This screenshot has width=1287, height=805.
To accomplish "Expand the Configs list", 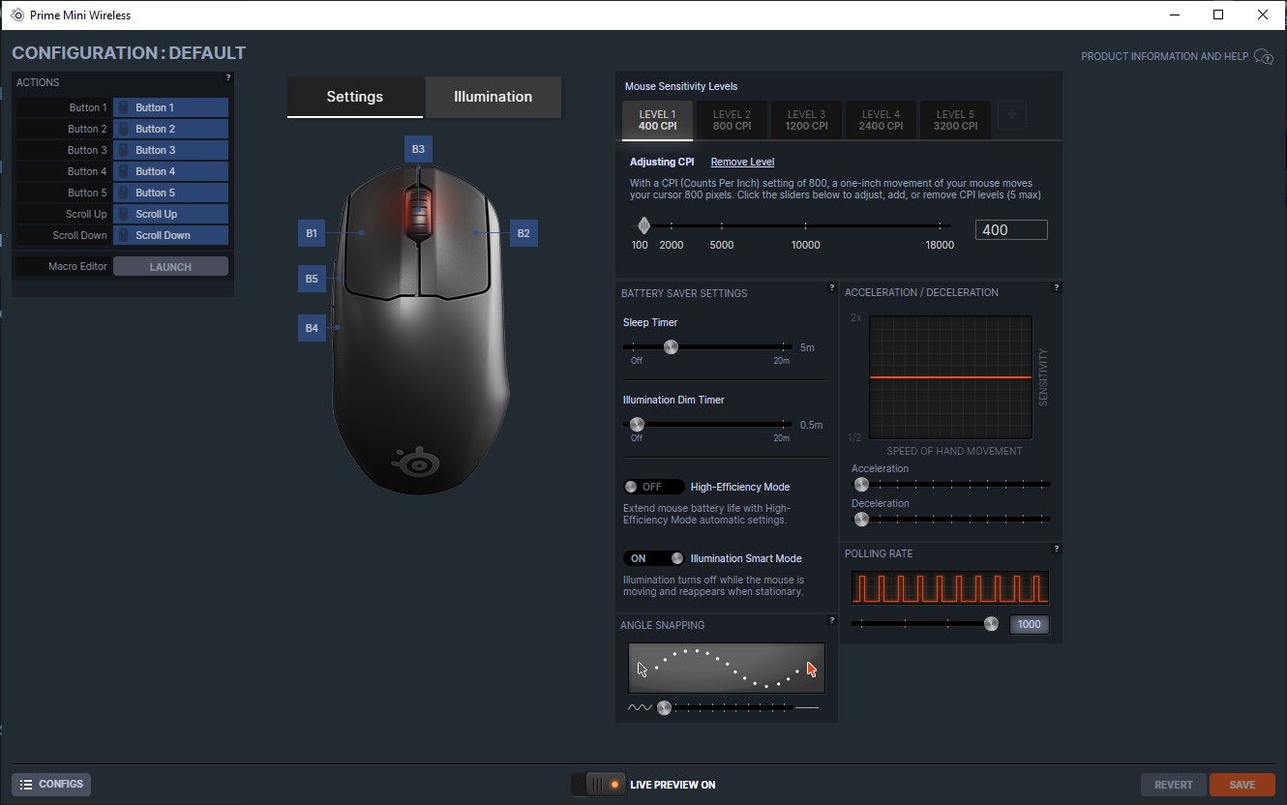I will click(x=51, y=784).
